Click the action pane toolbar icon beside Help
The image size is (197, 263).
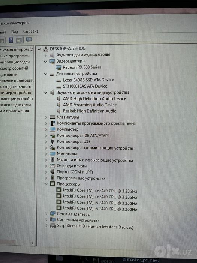[x=19, y=40]
